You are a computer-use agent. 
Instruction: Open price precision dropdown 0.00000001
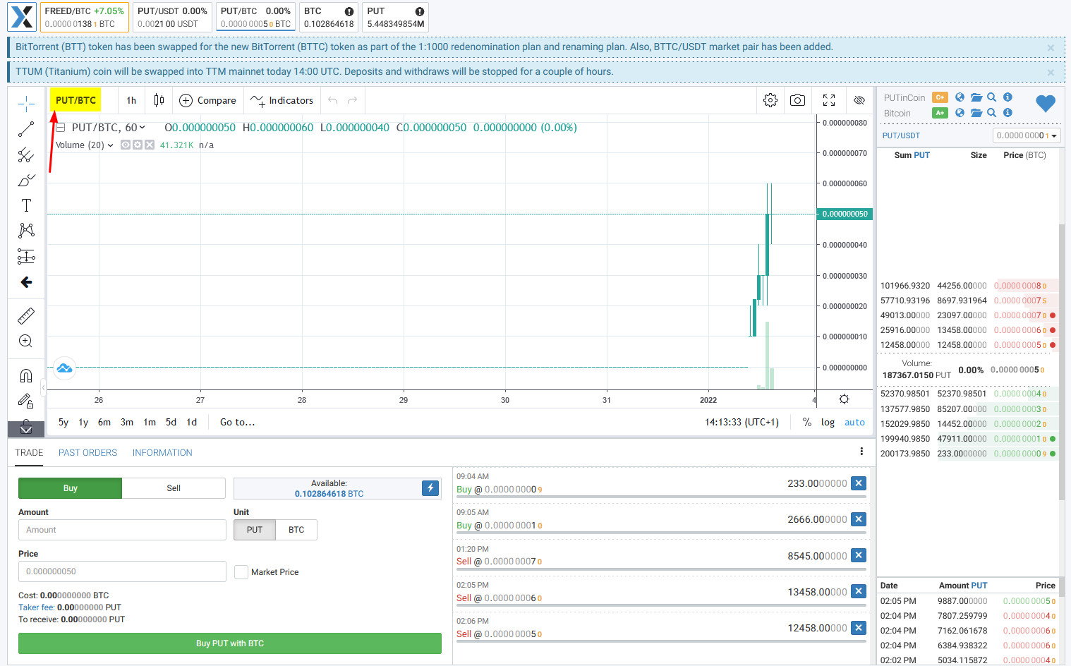1027,135
